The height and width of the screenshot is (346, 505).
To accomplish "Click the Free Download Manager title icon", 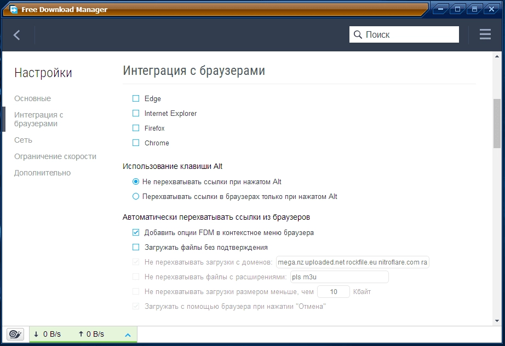I will pyautogui.click(x=14, y=10).
